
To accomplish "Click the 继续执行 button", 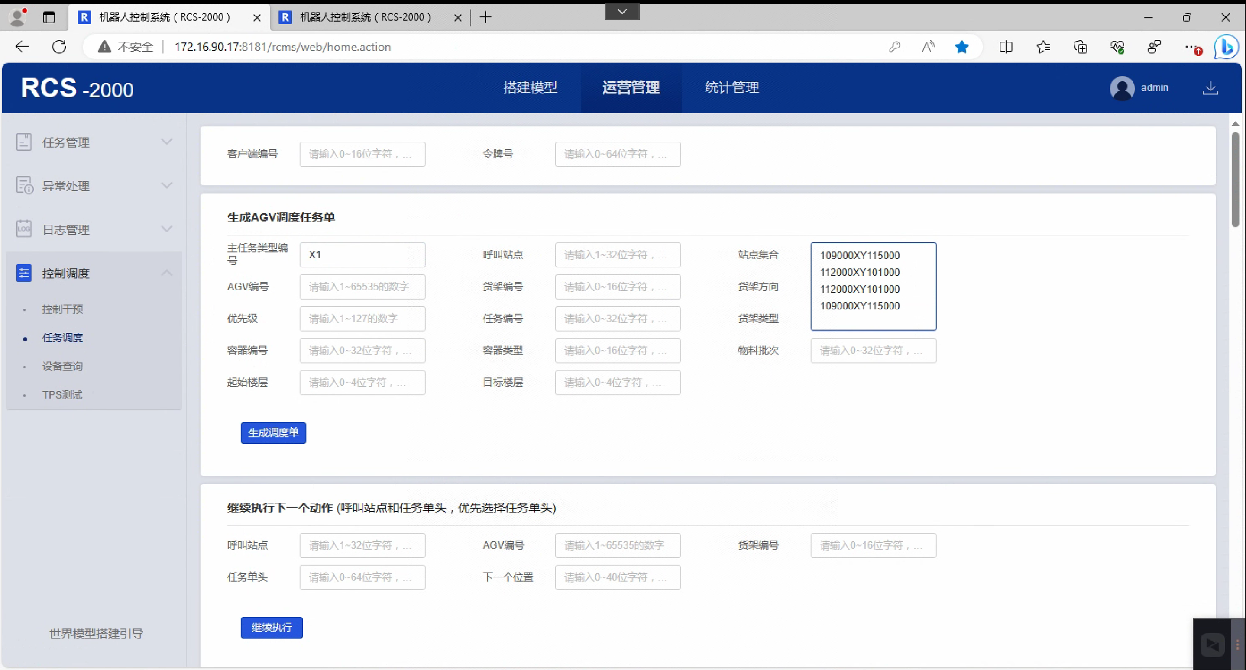I will coord(272,628).
